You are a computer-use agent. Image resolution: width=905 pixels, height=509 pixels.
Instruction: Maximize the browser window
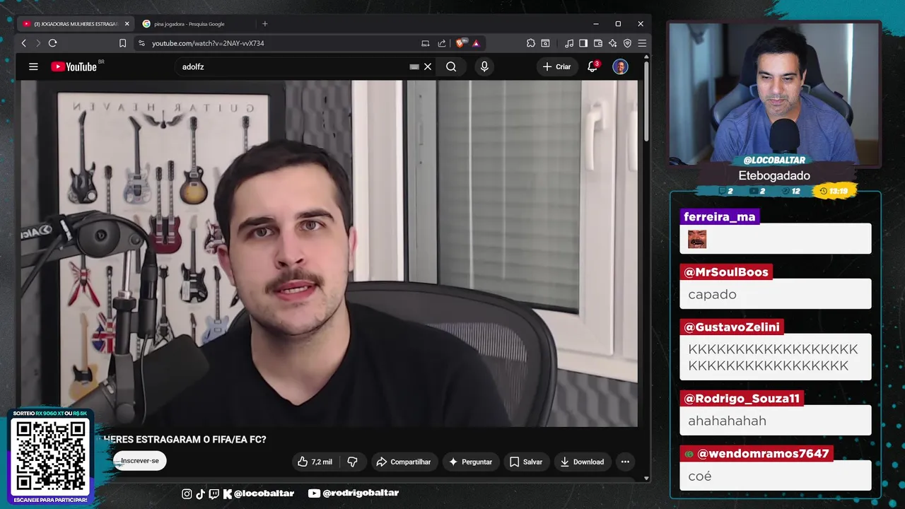[x=618, y=23]
